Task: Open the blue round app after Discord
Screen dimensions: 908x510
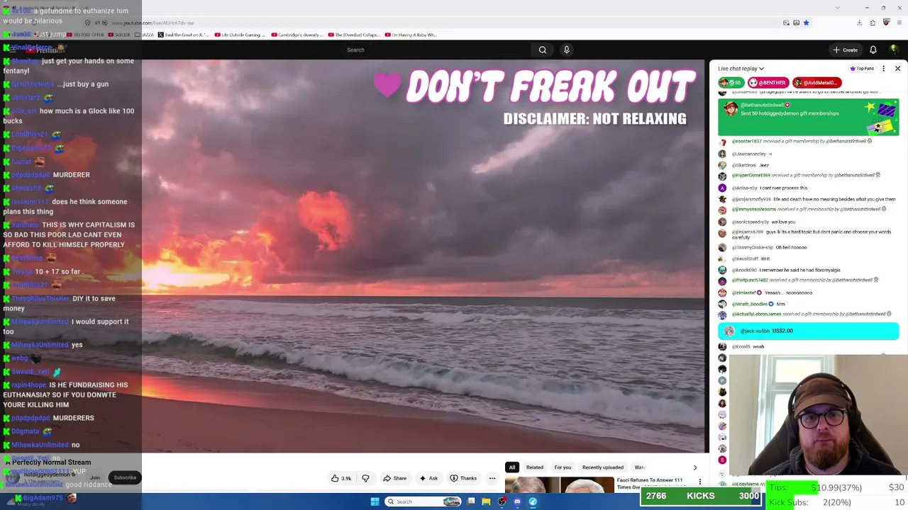Action: click(x=533, y=501)
